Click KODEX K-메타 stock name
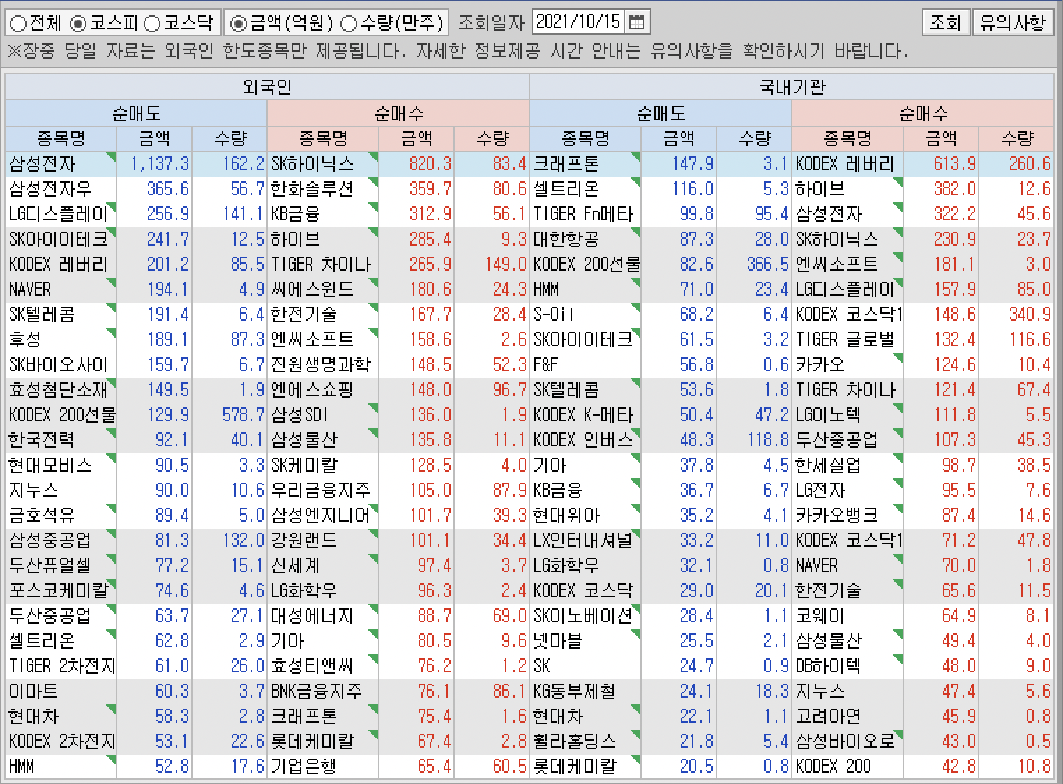Image resolution: width=1063 pixels, height=784 pixels. (583, 415)
